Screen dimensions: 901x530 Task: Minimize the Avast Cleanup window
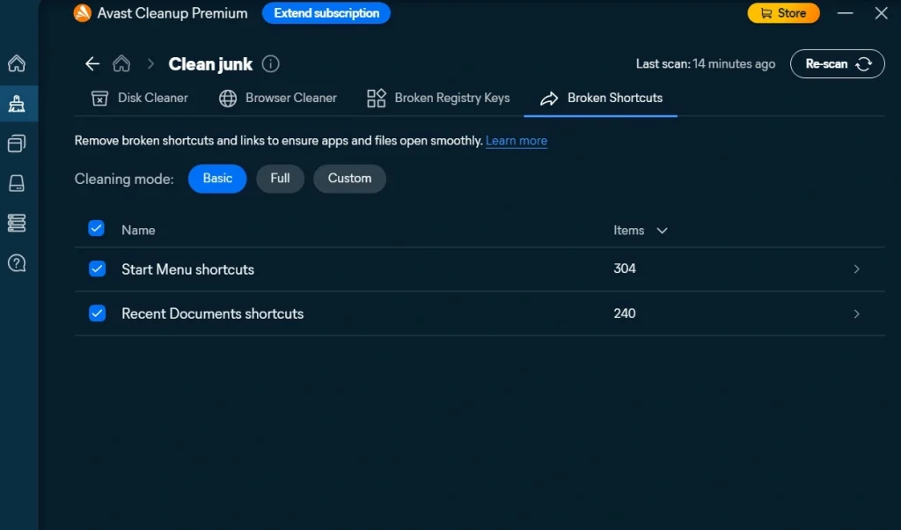pyautogui.click(x=846, y=13)
